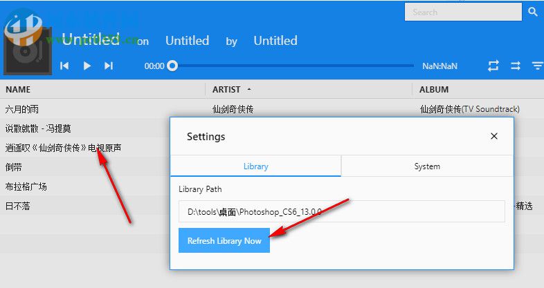
Task: Click the Library Path input field
Action: pyautogui.click(x=342, y=211)
